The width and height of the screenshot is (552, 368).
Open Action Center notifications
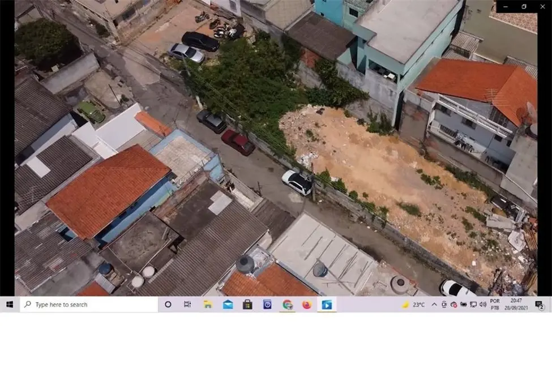point(539,305)
